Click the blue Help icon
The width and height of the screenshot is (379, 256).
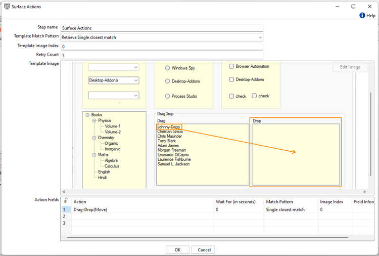click(362, 16)
